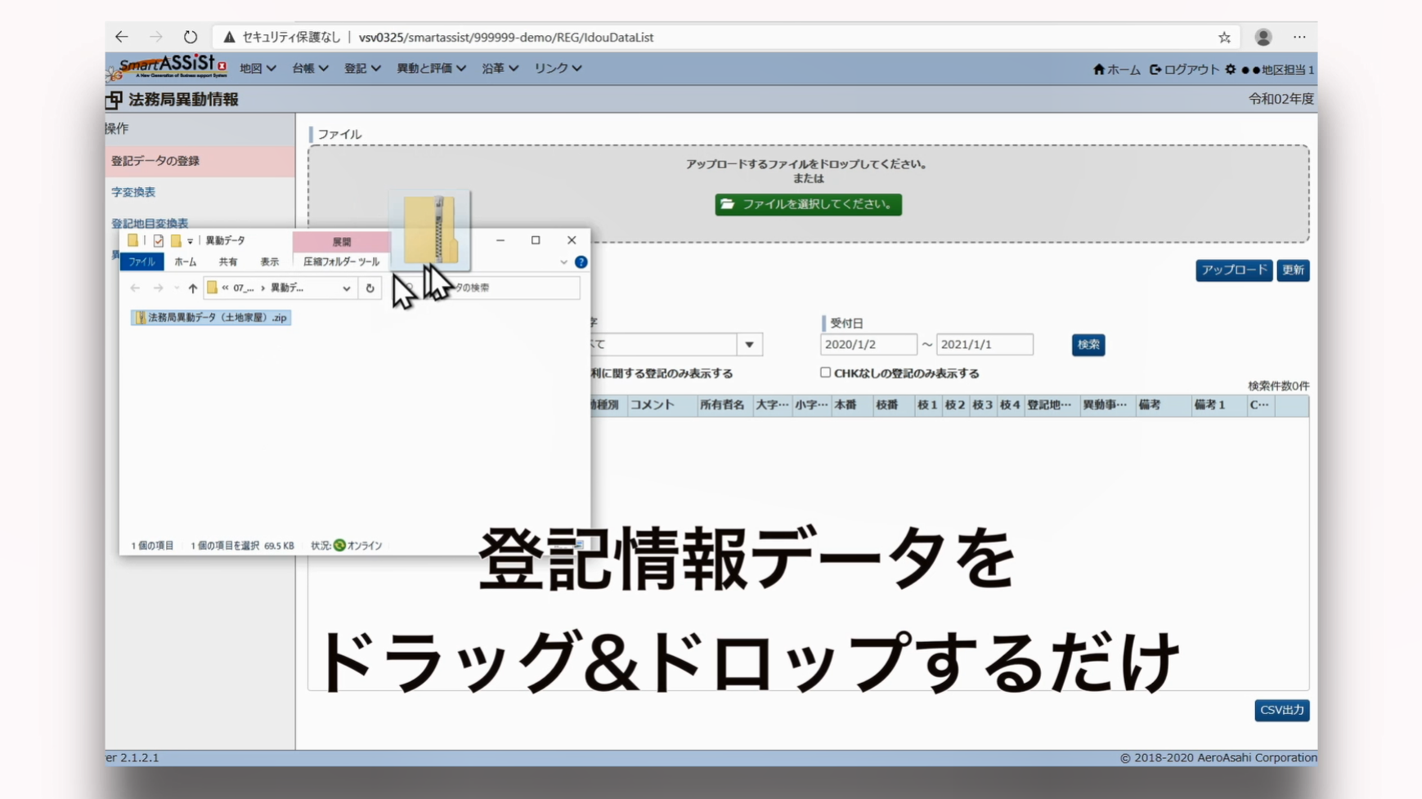Expand the 異動と評価 dropdown menu
The height and width of the screenshot is (799, 1422).
point(431,69)
